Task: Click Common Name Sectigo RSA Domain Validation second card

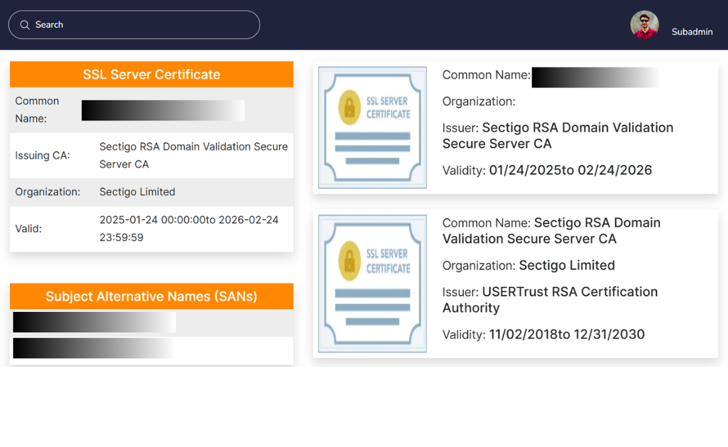Action: [x=551, y=230]
